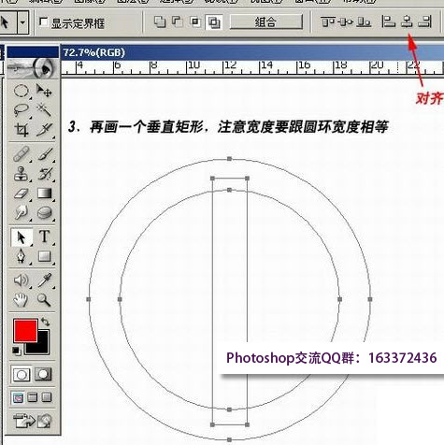Click the right anchor of the inner circle
The width and height of the screenshot is (444, 445).
pos(339,299)
